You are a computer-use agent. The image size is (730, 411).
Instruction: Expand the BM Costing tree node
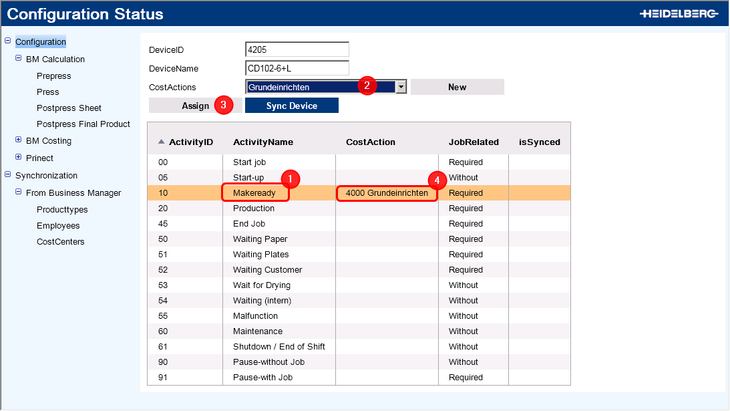click(x=18, y=140)
